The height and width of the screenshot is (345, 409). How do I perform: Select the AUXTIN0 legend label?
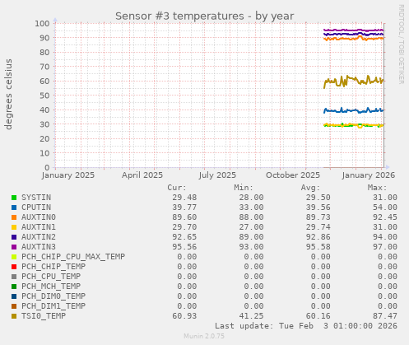39,217
